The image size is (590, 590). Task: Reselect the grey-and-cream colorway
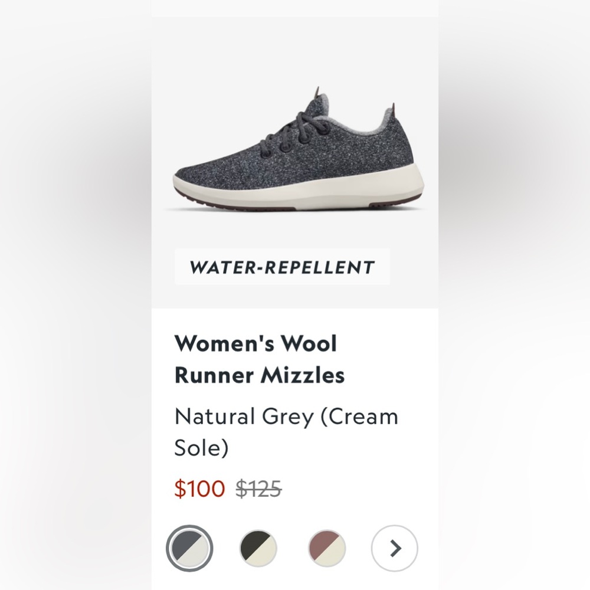[189, 548]
